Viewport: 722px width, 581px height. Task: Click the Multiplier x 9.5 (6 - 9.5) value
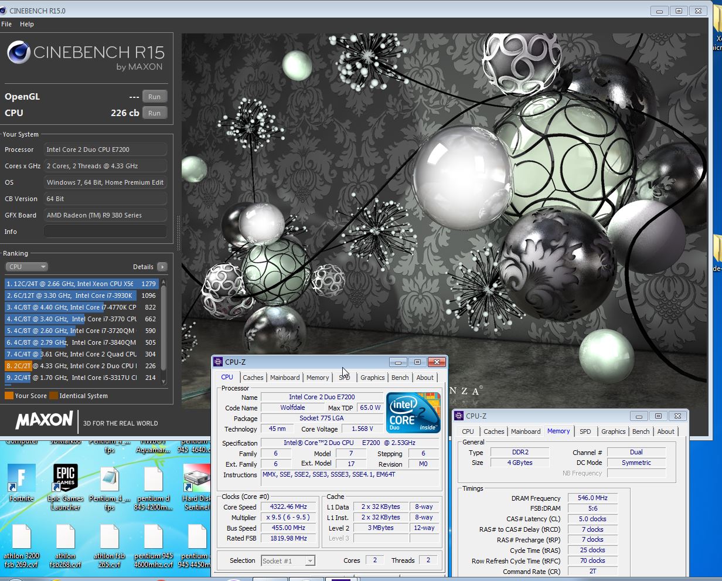(288, 517)
